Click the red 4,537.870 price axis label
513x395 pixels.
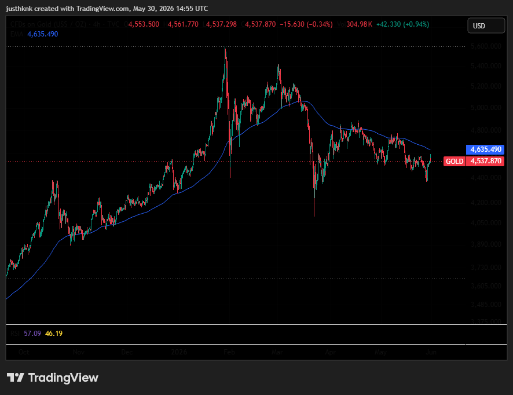click(x=486, y=161)
